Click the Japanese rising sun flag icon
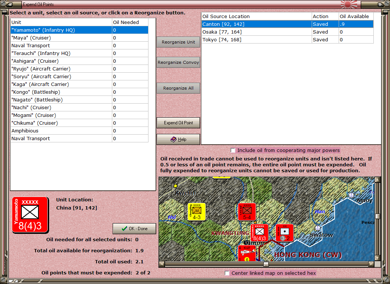The image size is (390, 284). pos(349,4)
